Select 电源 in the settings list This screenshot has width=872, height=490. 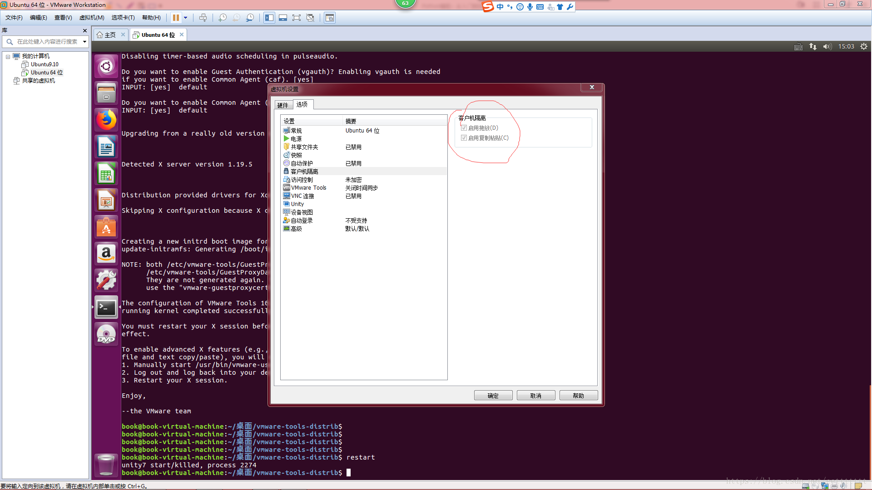pyautogui.click(x=364, y=139)
